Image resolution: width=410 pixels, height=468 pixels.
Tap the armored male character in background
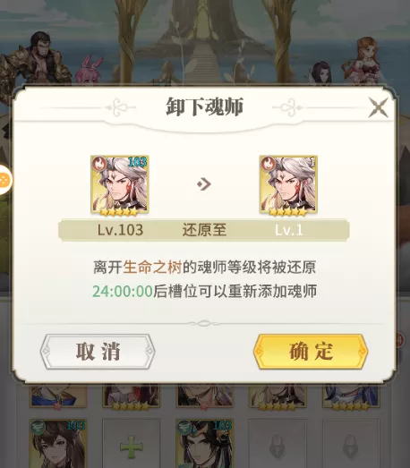(x=38, y=58)
